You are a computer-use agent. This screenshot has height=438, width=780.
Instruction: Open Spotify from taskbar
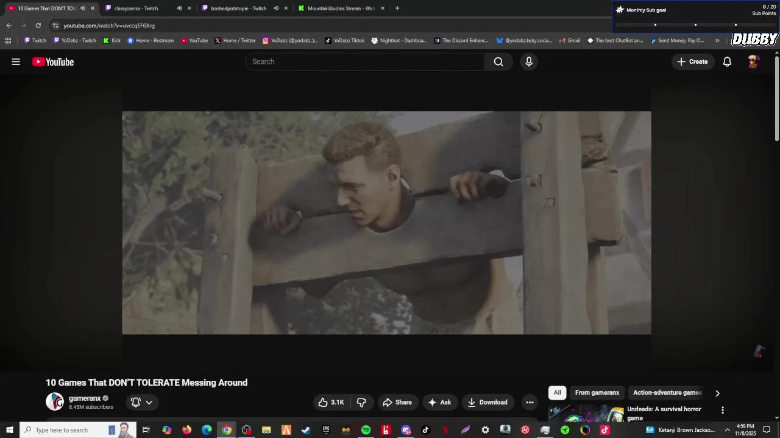point(366,430)
